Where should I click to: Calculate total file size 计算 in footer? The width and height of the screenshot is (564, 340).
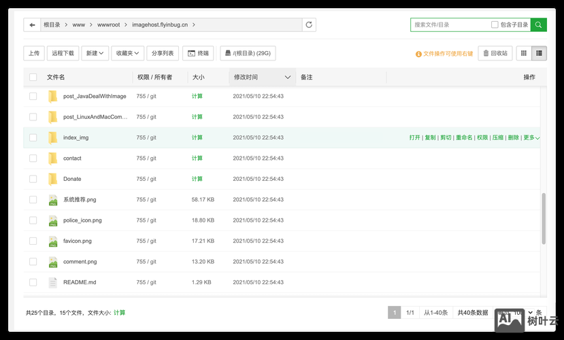click(x=120, y=313)
